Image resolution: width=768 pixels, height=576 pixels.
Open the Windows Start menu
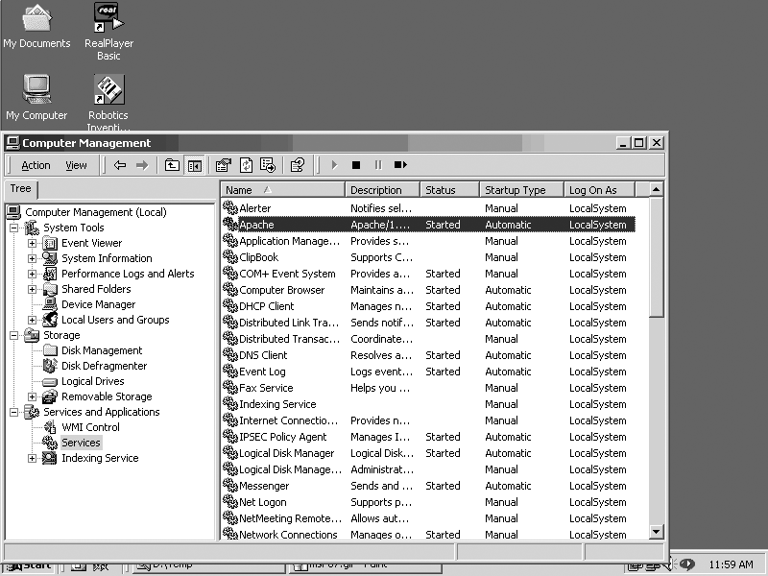click(27, 565)
